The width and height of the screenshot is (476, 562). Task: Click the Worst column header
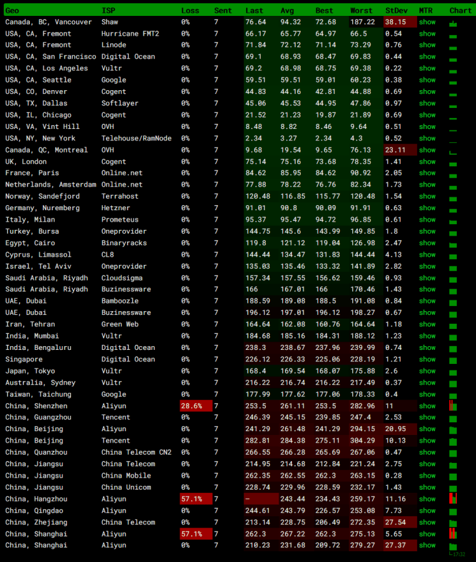click(361, 11)
